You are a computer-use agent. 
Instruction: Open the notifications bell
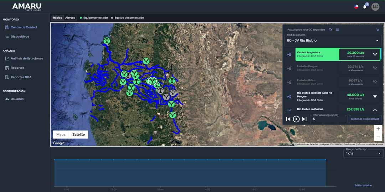tap(365, 7)
